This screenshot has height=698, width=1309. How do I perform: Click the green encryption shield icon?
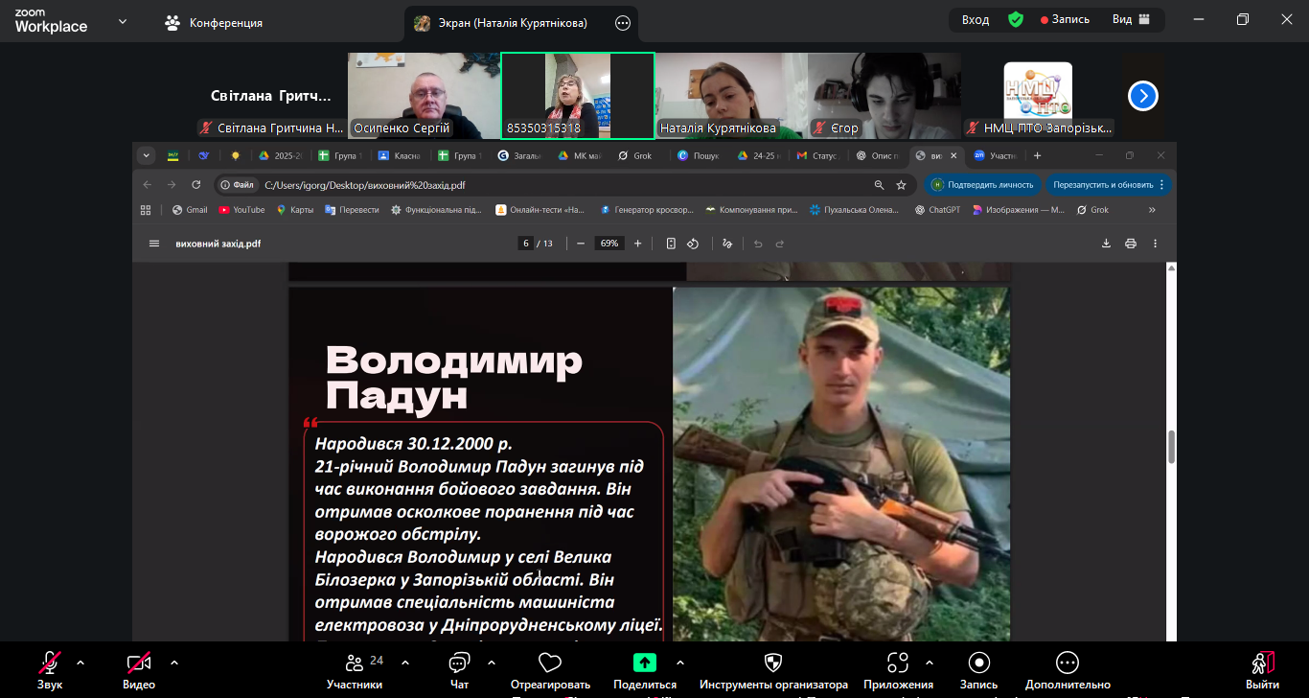coord(1016,20)
